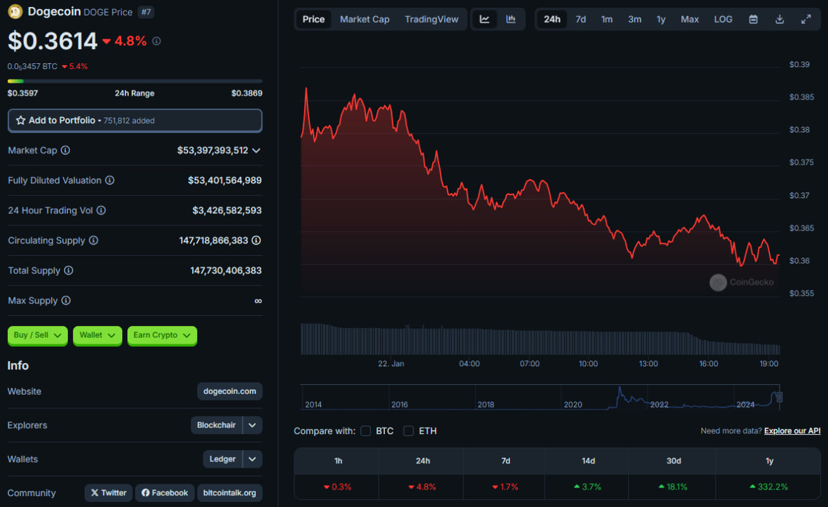Expand the Explorers dropdown arrow
828x507 pixels.
[253, 425]
